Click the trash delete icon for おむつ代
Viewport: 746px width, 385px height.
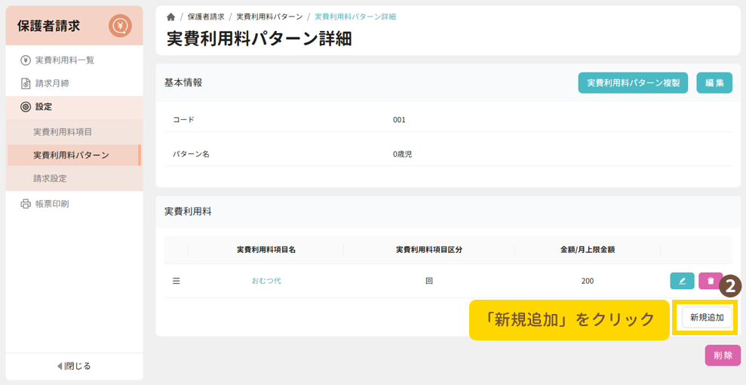point(710,281)
